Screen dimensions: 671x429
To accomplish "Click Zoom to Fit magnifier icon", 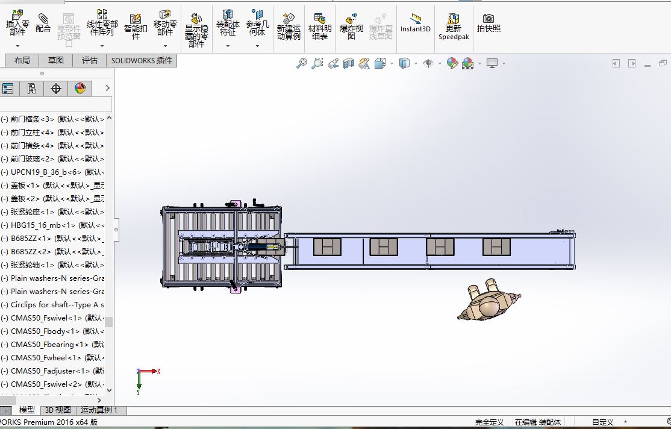I will (x=302, y=63).
